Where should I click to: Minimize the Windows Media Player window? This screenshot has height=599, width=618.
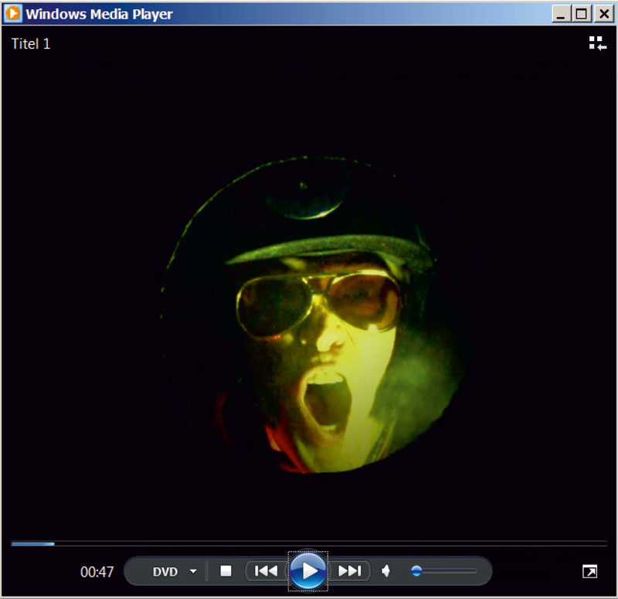[x=561, y=14]
